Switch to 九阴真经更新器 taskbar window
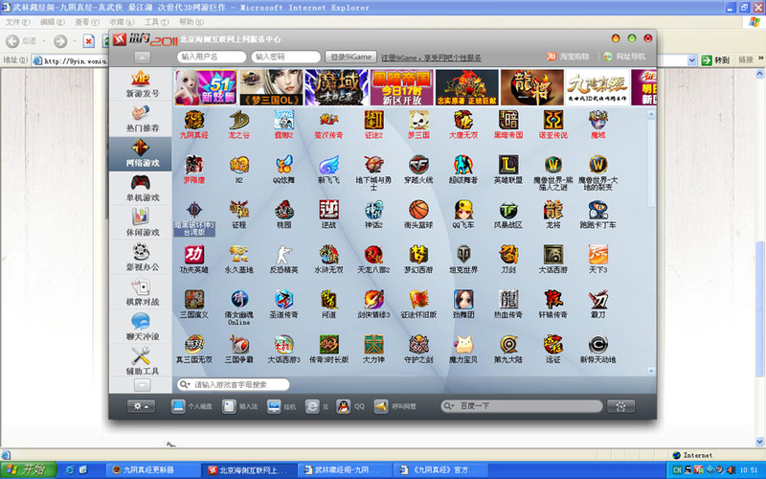 coord(153,469)
